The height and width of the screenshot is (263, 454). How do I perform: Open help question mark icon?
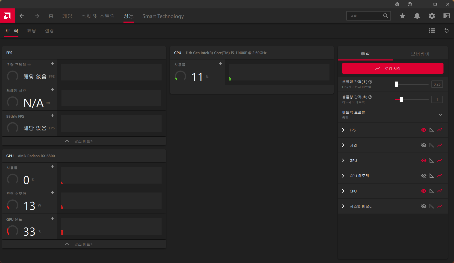pos(410,4)
